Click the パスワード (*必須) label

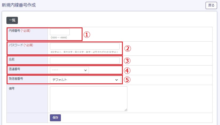pyautogui.click(x=21, y=45)
